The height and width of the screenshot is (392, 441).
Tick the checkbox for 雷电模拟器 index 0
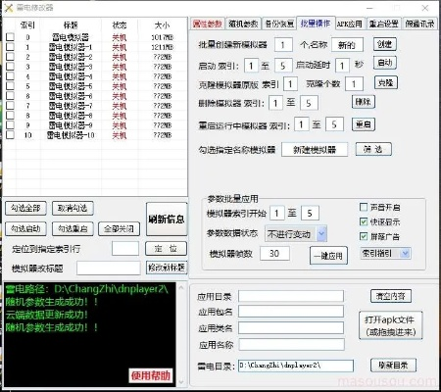tap(10, 37)
